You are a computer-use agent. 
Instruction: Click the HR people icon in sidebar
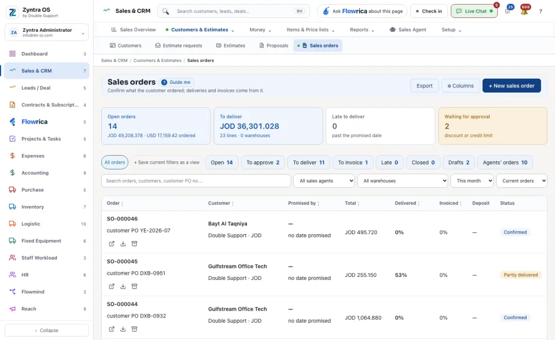[x=12, y=275]
